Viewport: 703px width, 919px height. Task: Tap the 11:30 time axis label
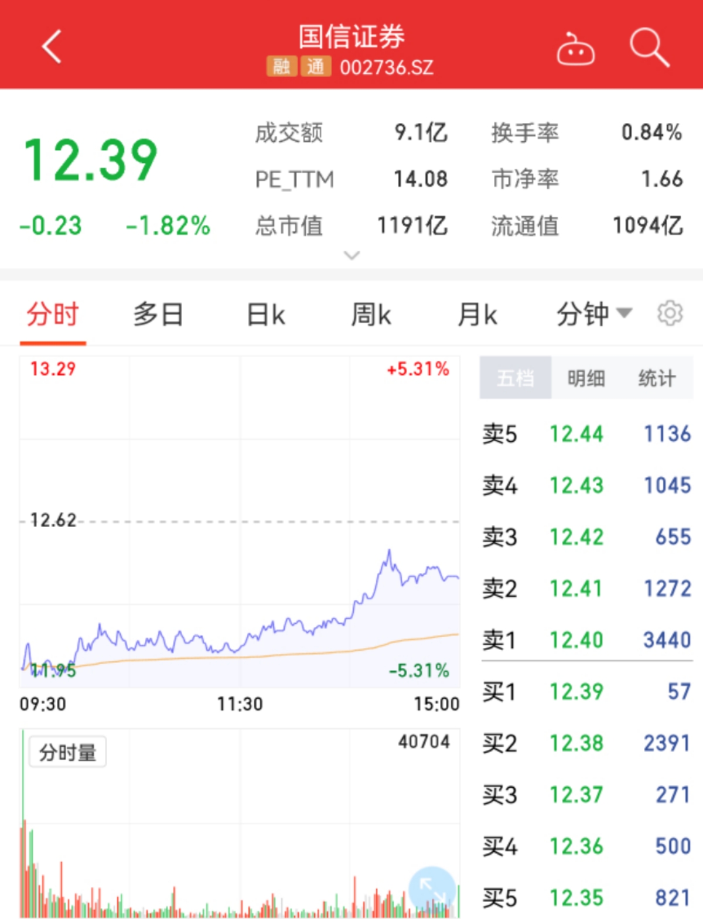[240, 703]
